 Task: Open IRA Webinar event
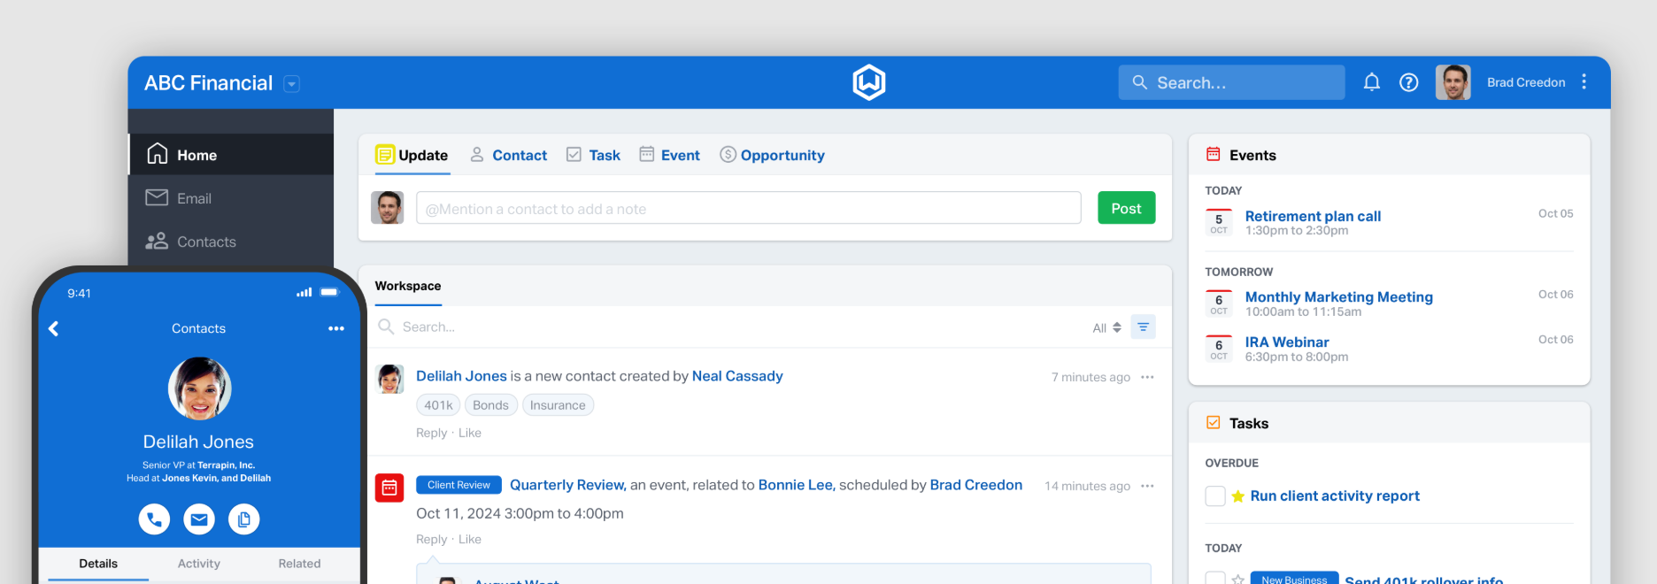click(1287, 342)
